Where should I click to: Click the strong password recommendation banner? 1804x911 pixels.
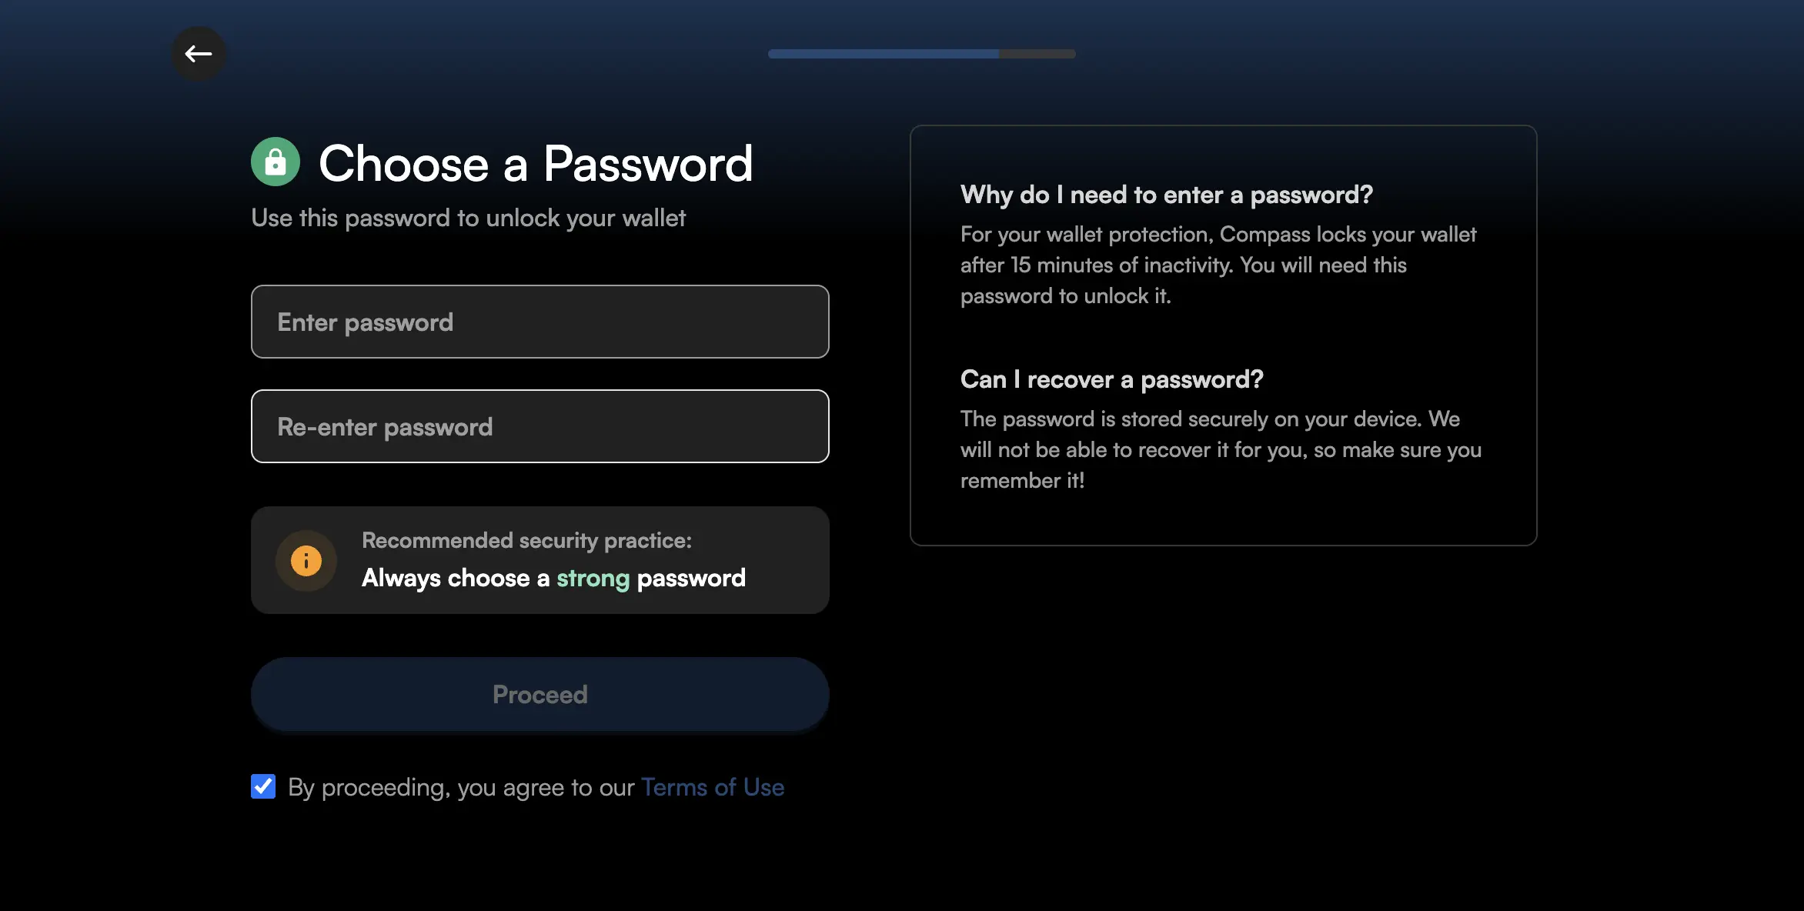[x=540, y=561]
